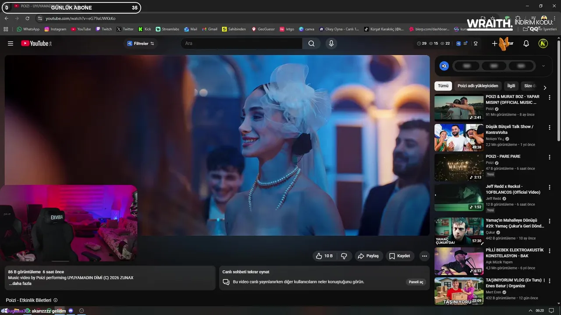Open the YouTube notifications bell

click(526, 43)
